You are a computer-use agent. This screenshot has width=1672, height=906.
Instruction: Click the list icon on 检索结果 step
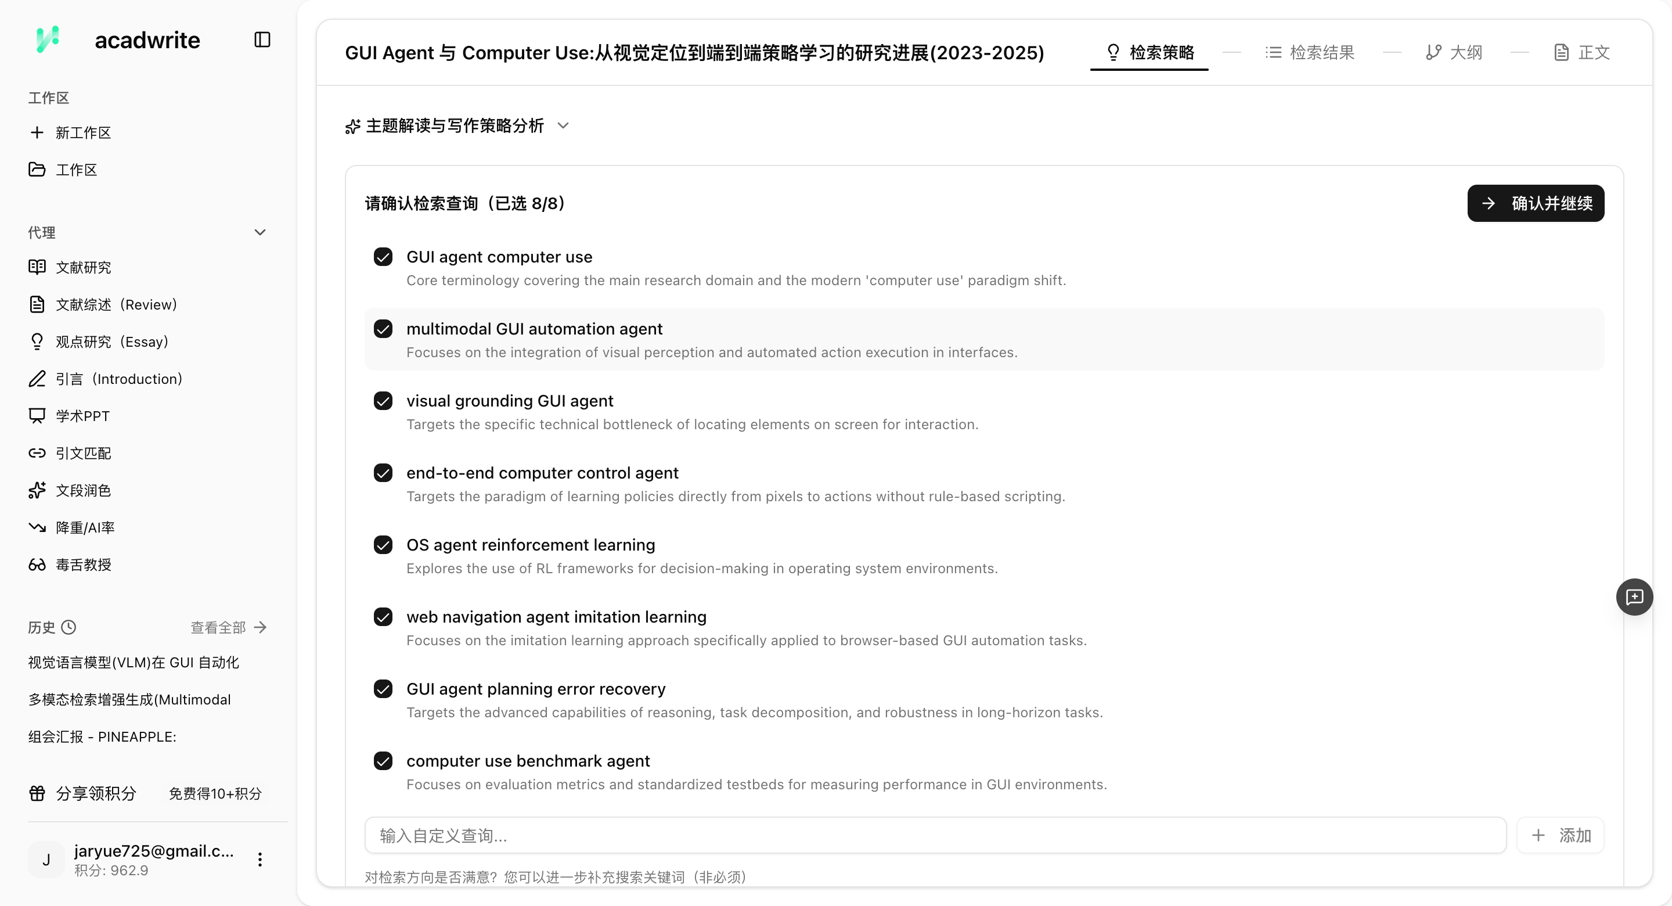pos(1274,52)
